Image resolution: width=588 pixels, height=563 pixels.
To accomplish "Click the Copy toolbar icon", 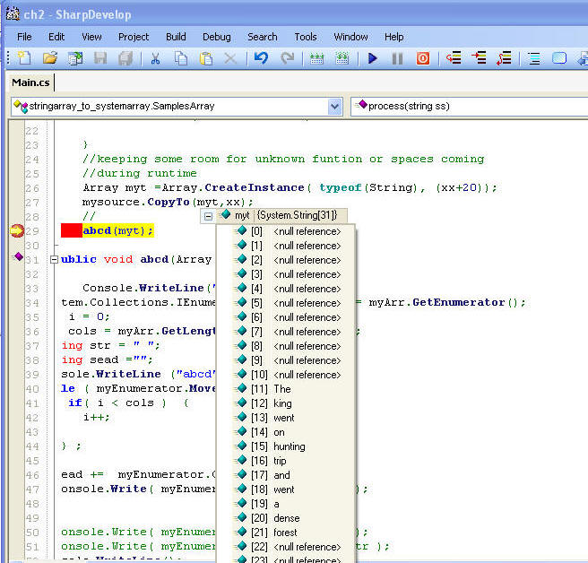I will [x=181, y=58].
